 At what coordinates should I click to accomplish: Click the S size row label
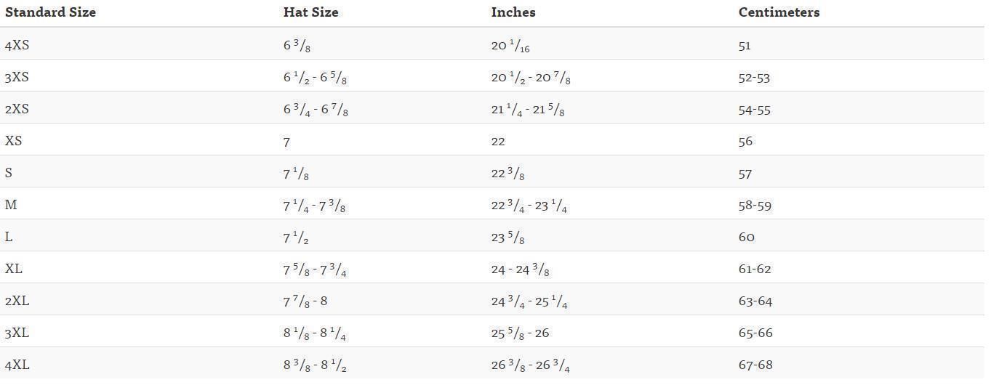click(x=8, y=173)
